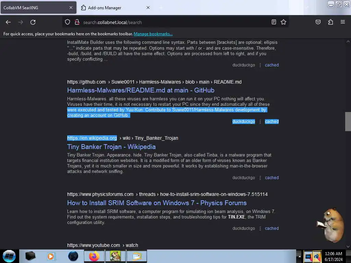
Task: Open cached copy of Harmless-Malwares result
Action: coord(272,122)
